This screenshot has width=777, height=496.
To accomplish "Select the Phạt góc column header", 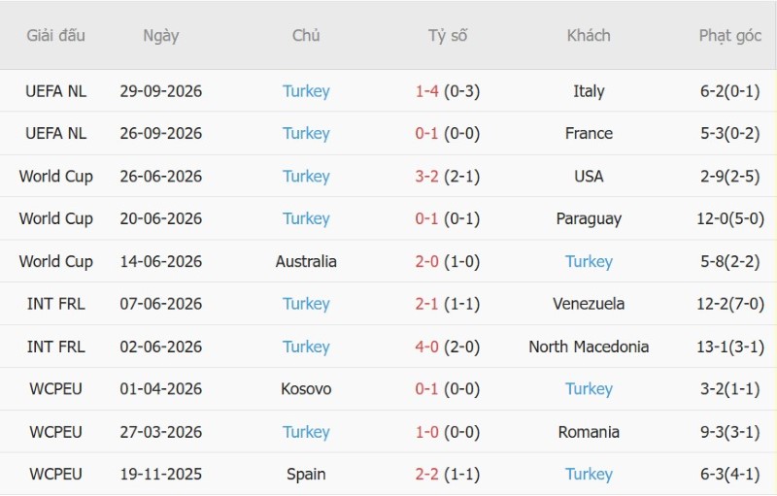I will (x=729, y=36).
